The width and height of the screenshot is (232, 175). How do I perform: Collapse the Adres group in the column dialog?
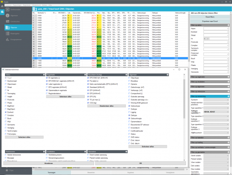(44, 75)
